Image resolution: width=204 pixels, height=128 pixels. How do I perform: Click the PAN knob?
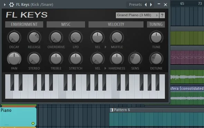pyautogui.click(x=14, y=58)
